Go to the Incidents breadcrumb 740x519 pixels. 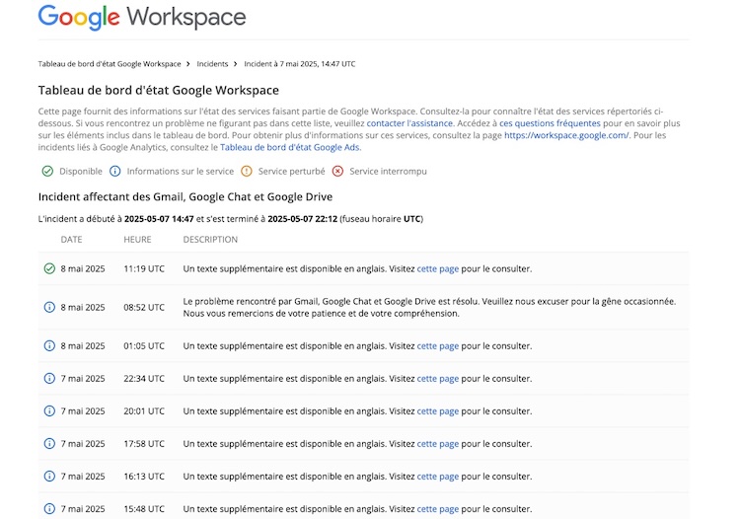(212, 64)
